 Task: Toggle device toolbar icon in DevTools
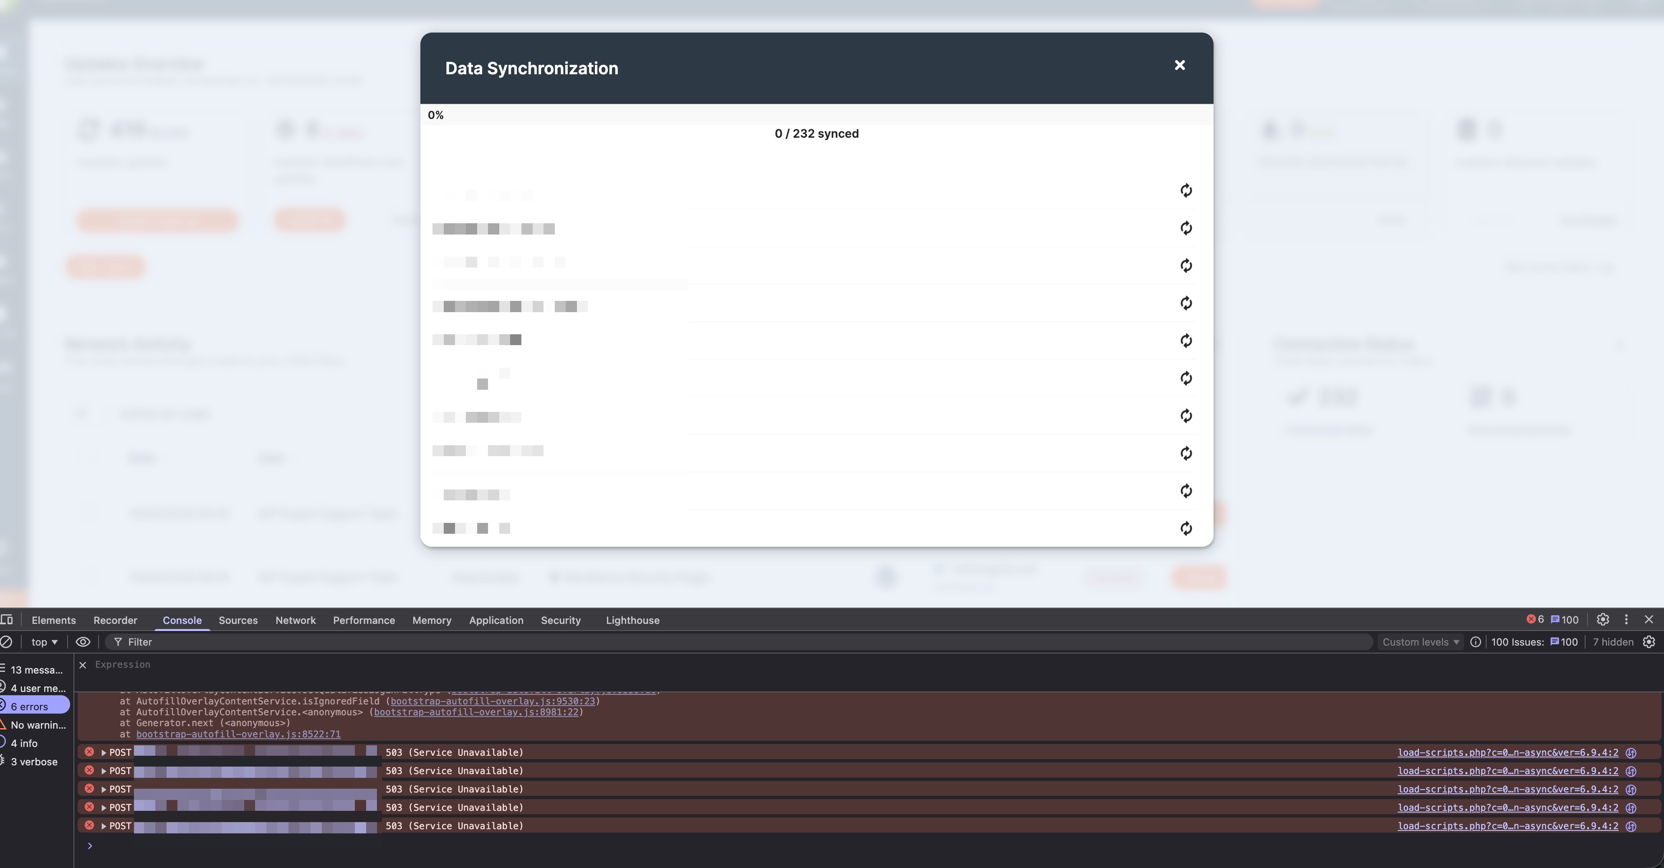pos(6,620)
